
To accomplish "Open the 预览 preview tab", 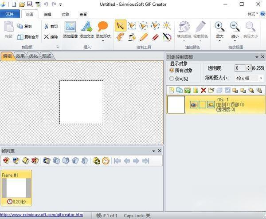I will point(46,56).
